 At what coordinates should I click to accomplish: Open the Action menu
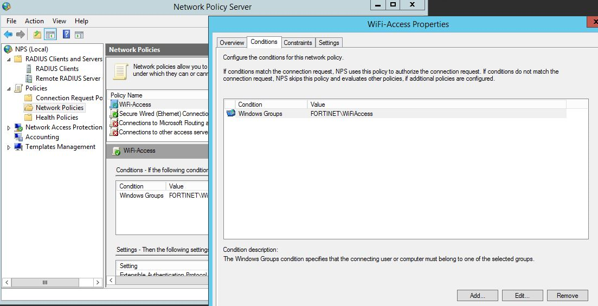pos(34,21)
